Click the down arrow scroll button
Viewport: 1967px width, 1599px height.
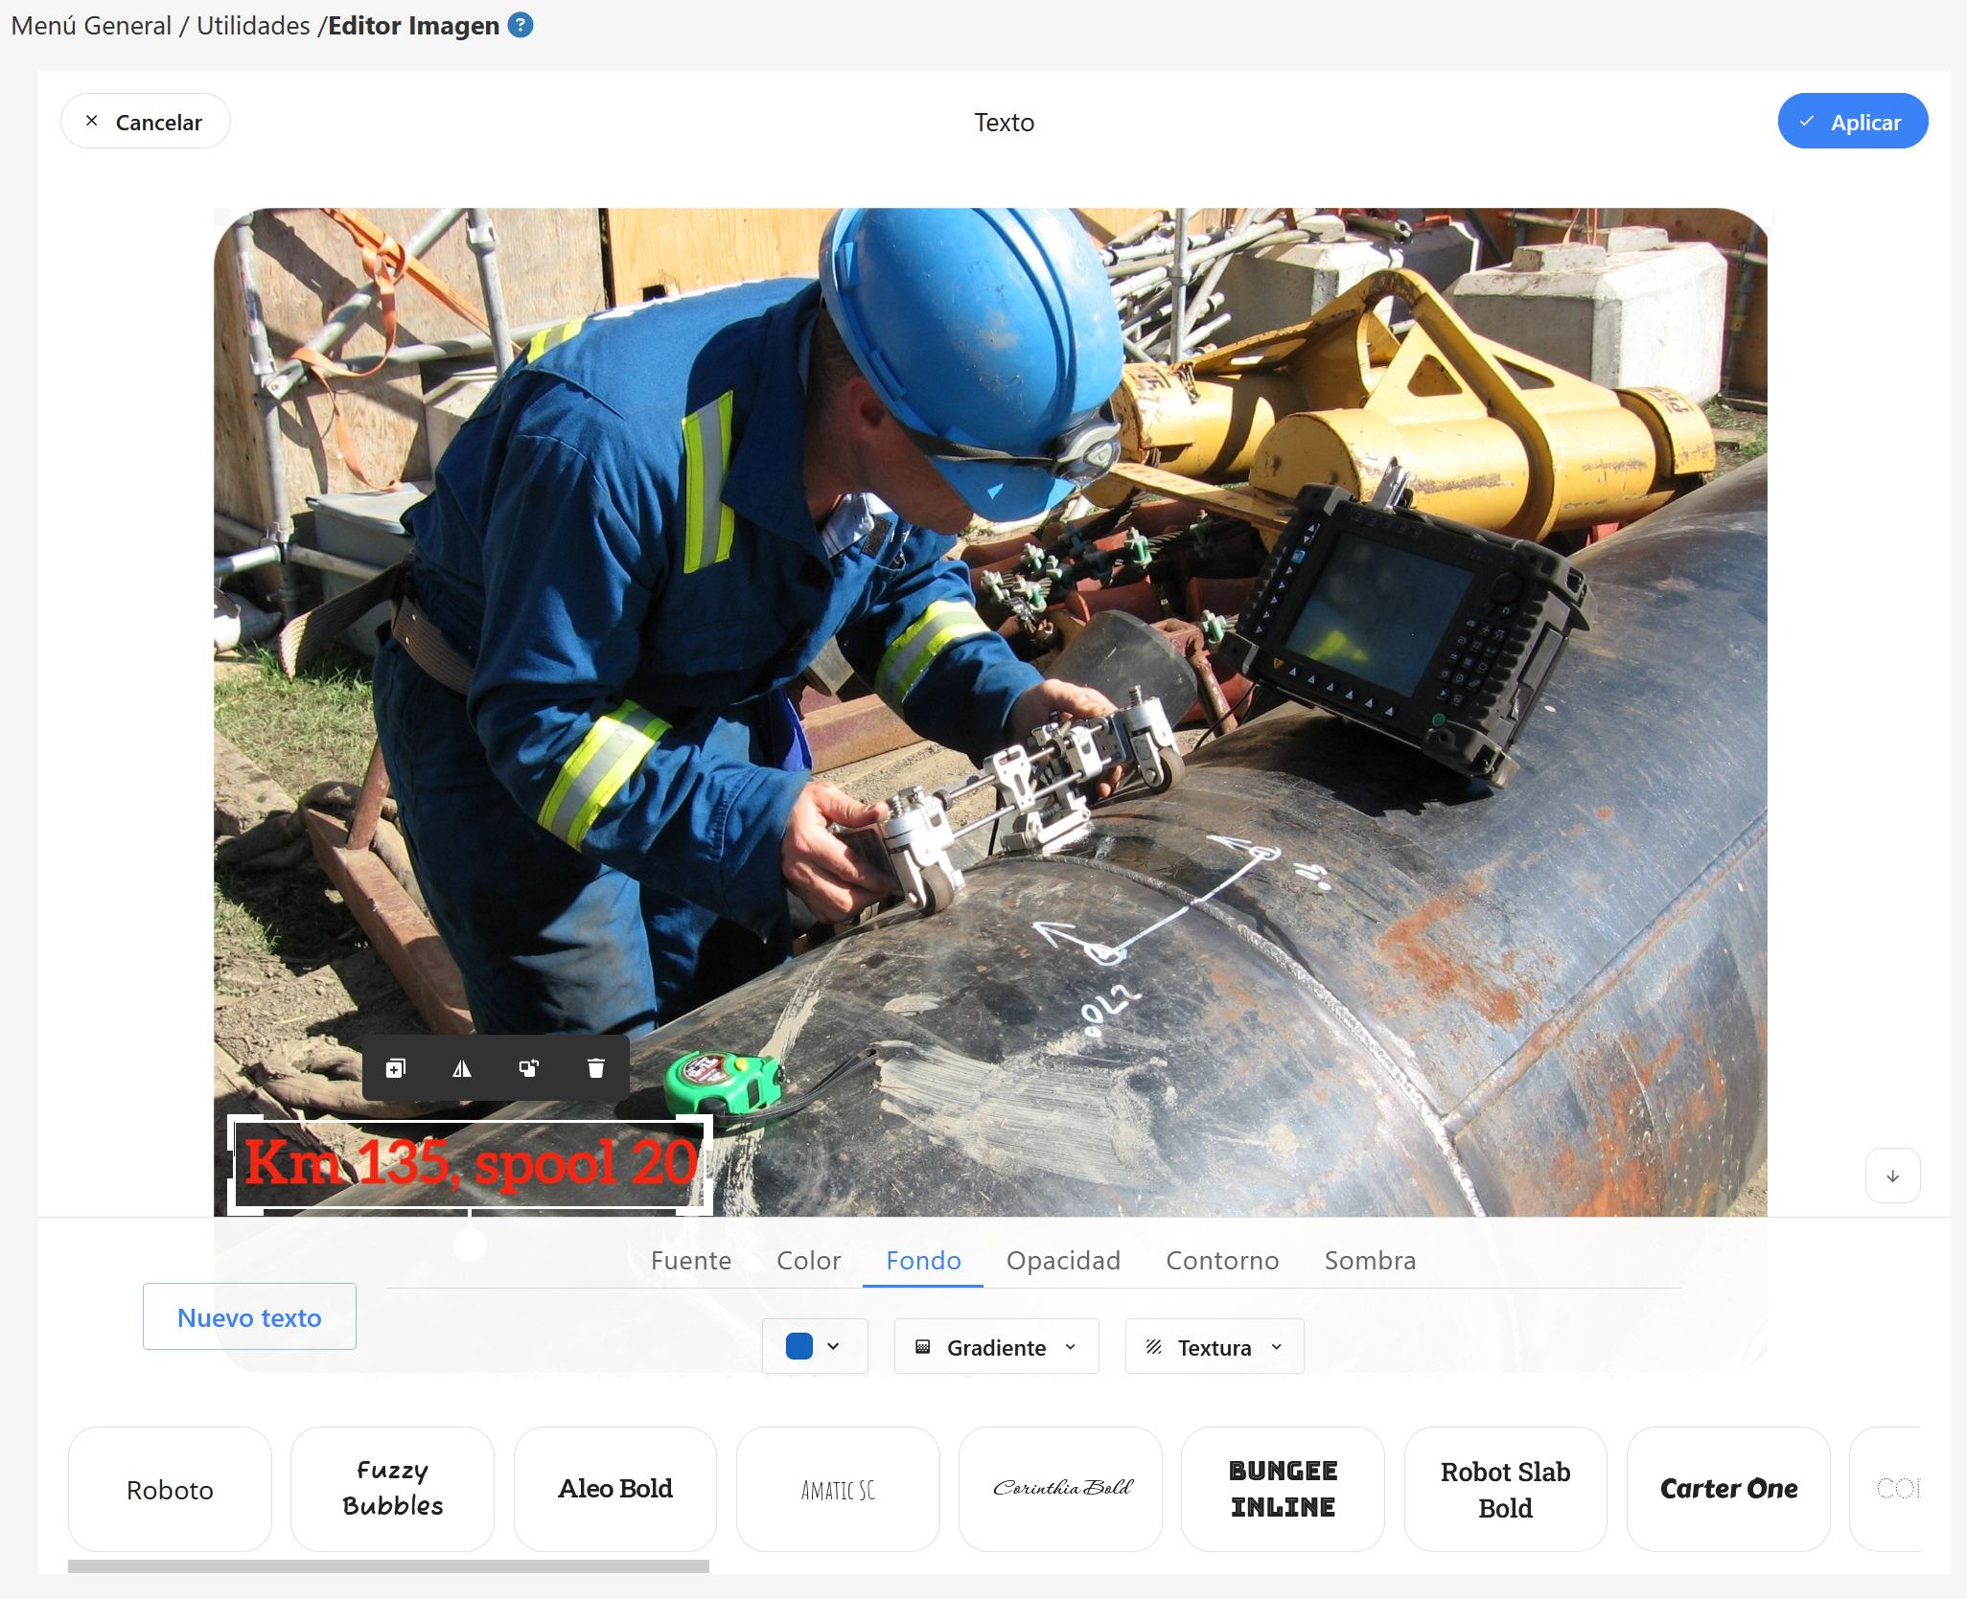[x=1892, y=1176]
